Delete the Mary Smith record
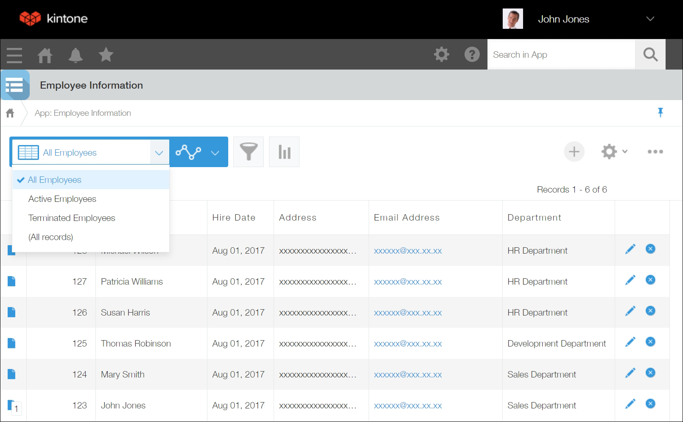 tap(650, 373)
